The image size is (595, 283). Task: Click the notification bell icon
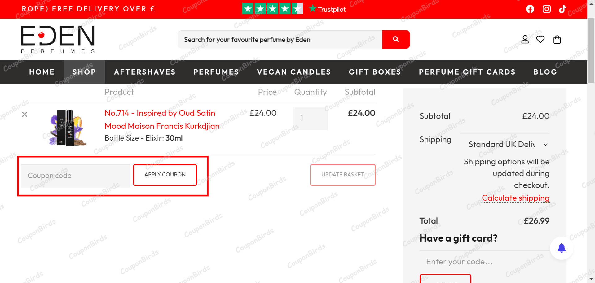click(x=562, y=248)
